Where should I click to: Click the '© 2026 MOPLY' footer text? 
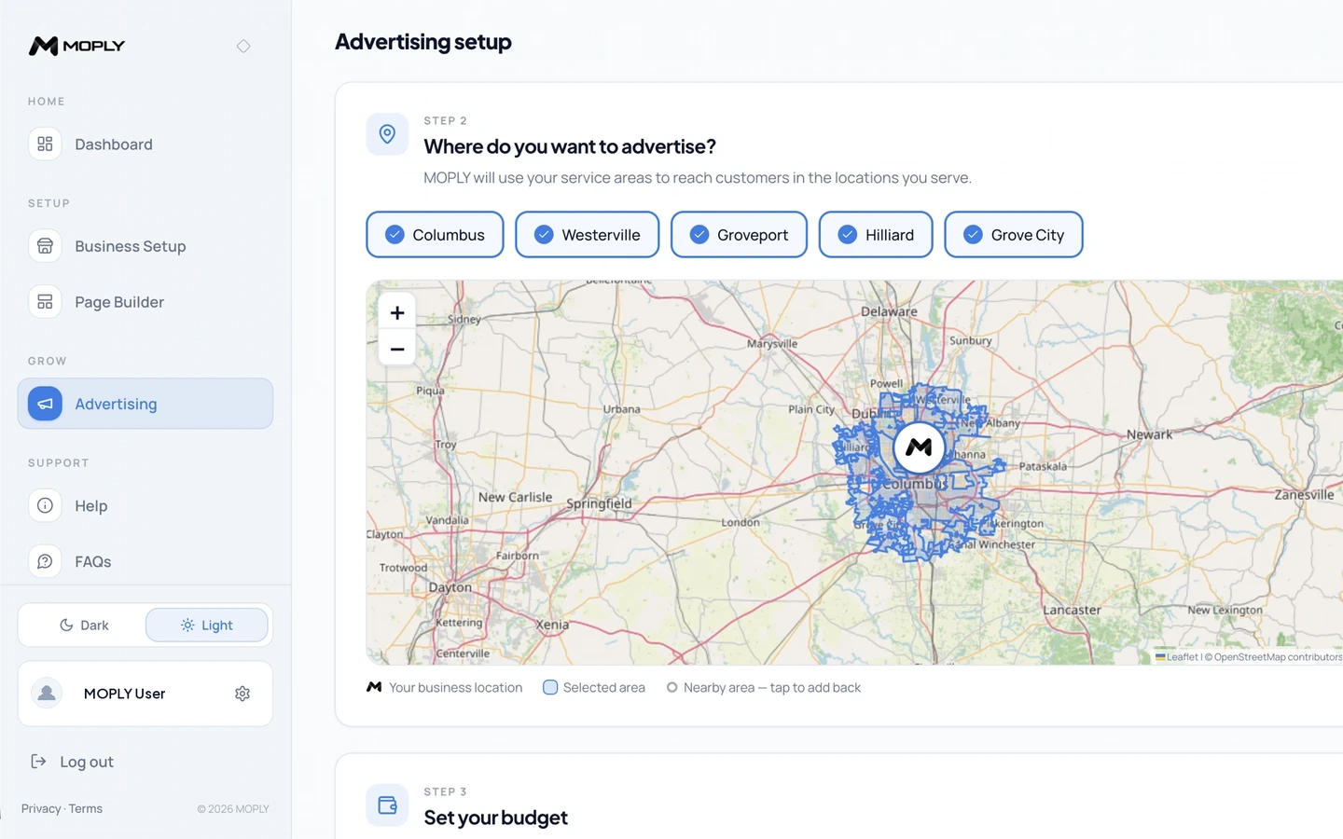point(233,809)
